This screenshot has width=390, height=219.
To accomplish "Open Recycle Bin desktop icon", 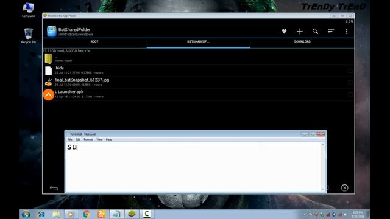I will click(29, 36).
